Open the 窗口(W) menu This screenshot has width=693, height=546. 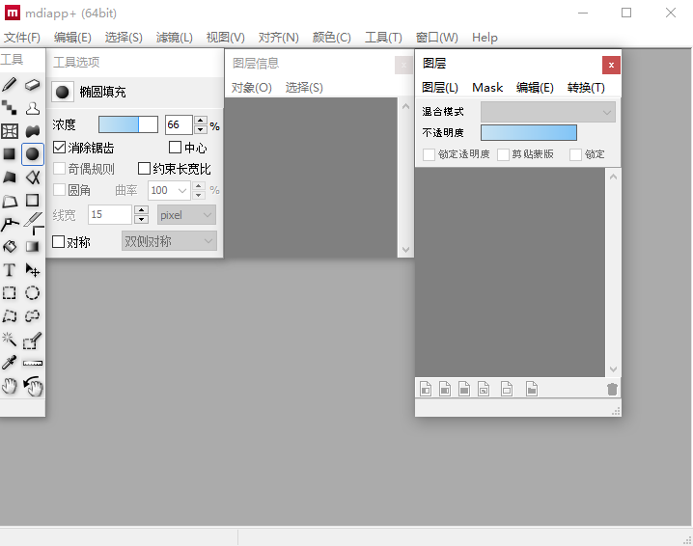click(436, 38)
